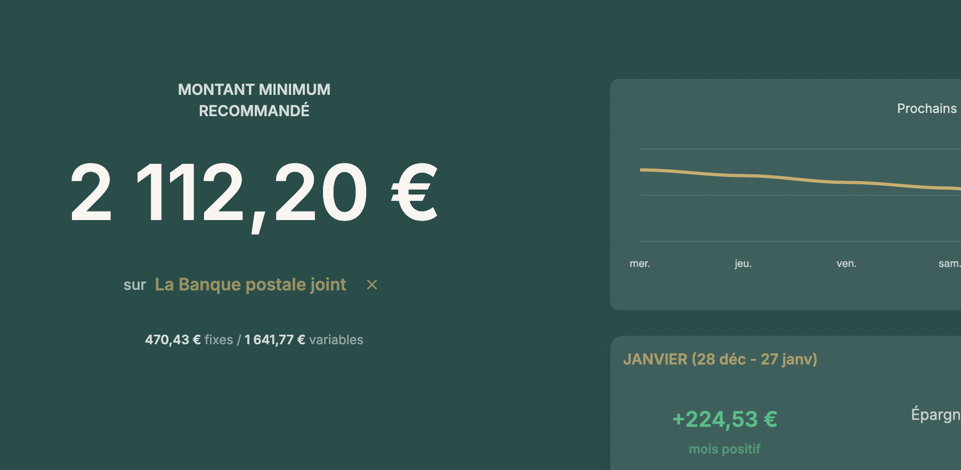961x470 pixels.
Task: Click the mer. axis label
Action: 640,263
